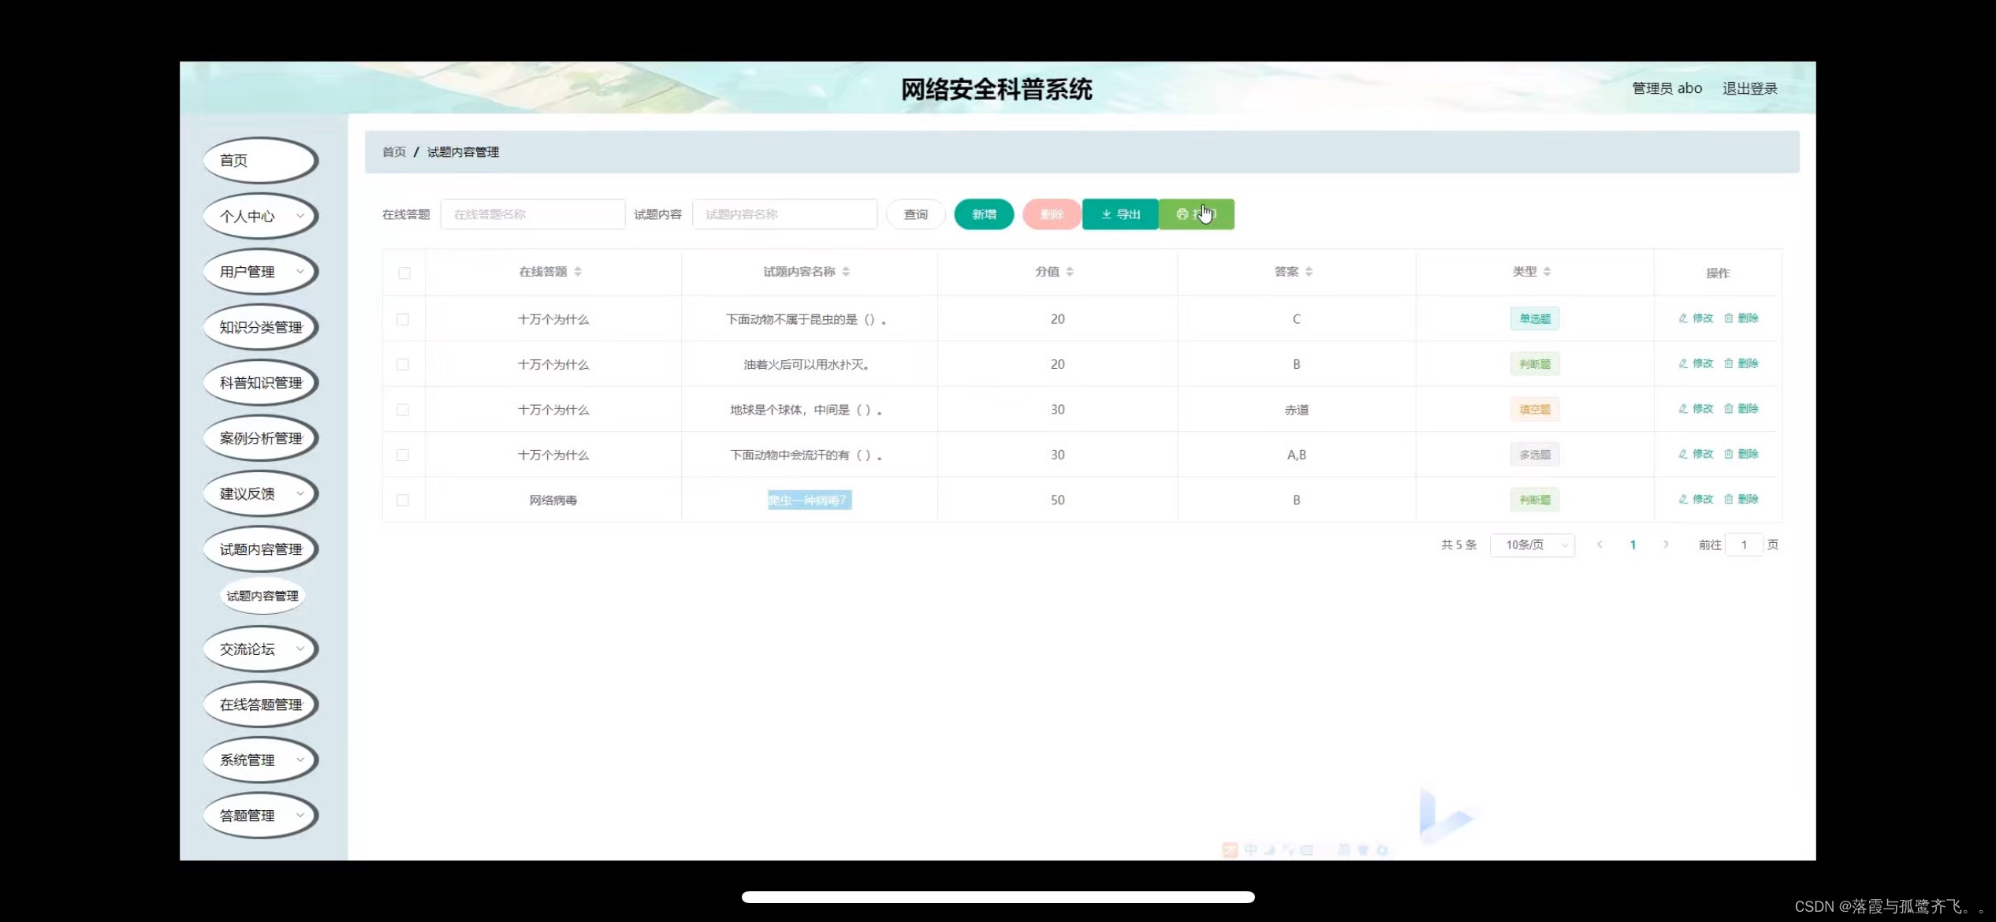Click the 填空题 type tag

pyautogui.click(x=1535, y=409)
